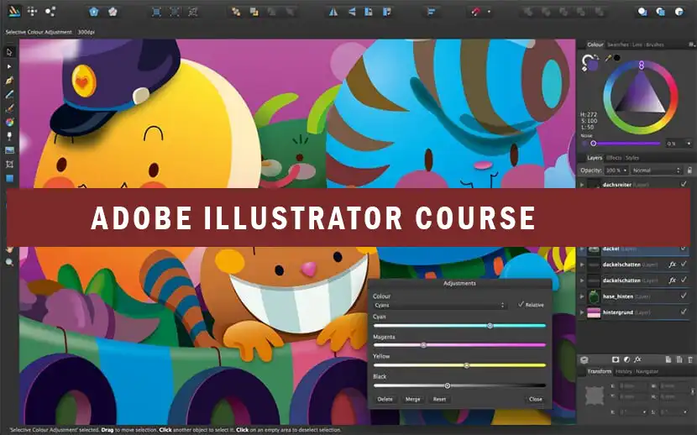Image resolution: width=697 pixels, height=435 pixels.
Task: Click Flip Horizontal in the top toolbar
Action: tap(333, 12)
